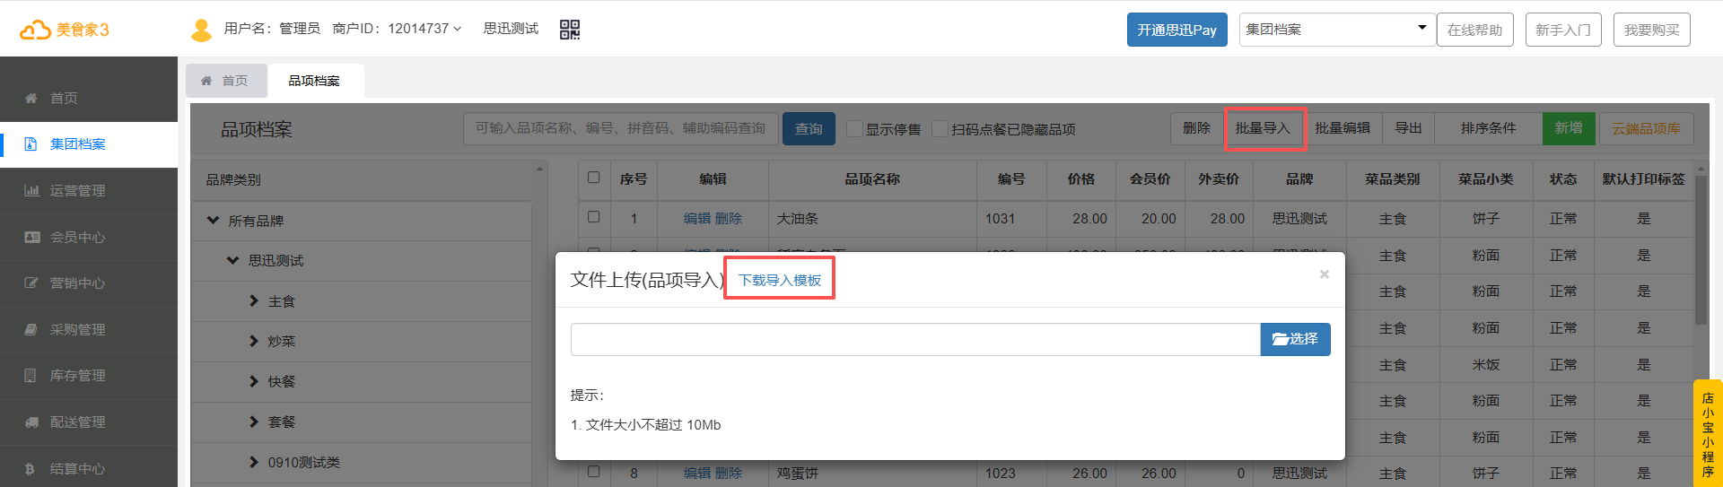Click 新手入门 button
The height and width of the screenshot is (487, 1723).
1563,30
